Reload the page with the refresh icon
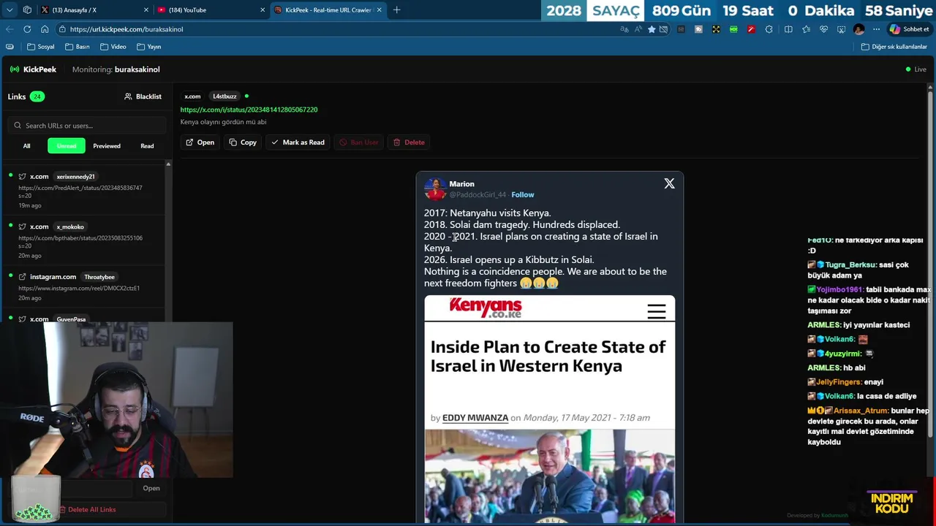936x526 pixels. coord(27,29)
